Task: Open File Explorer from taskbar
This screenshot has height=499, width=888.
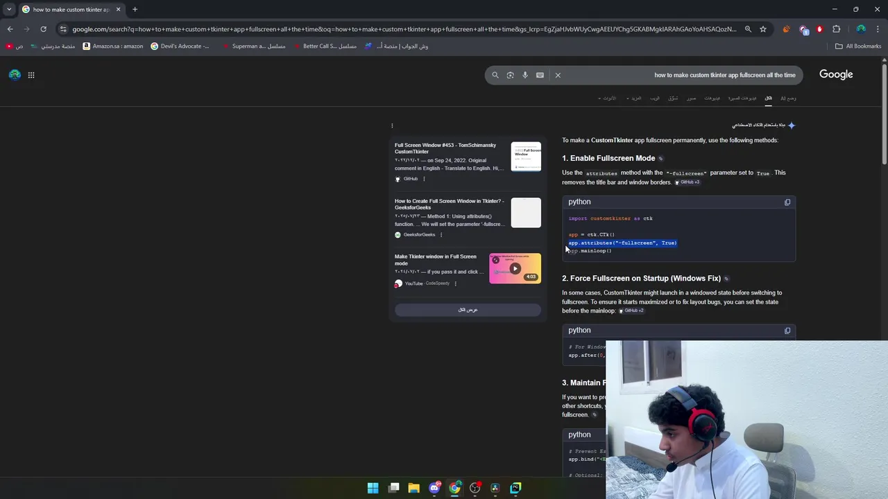Action: (x=413, y=488)
